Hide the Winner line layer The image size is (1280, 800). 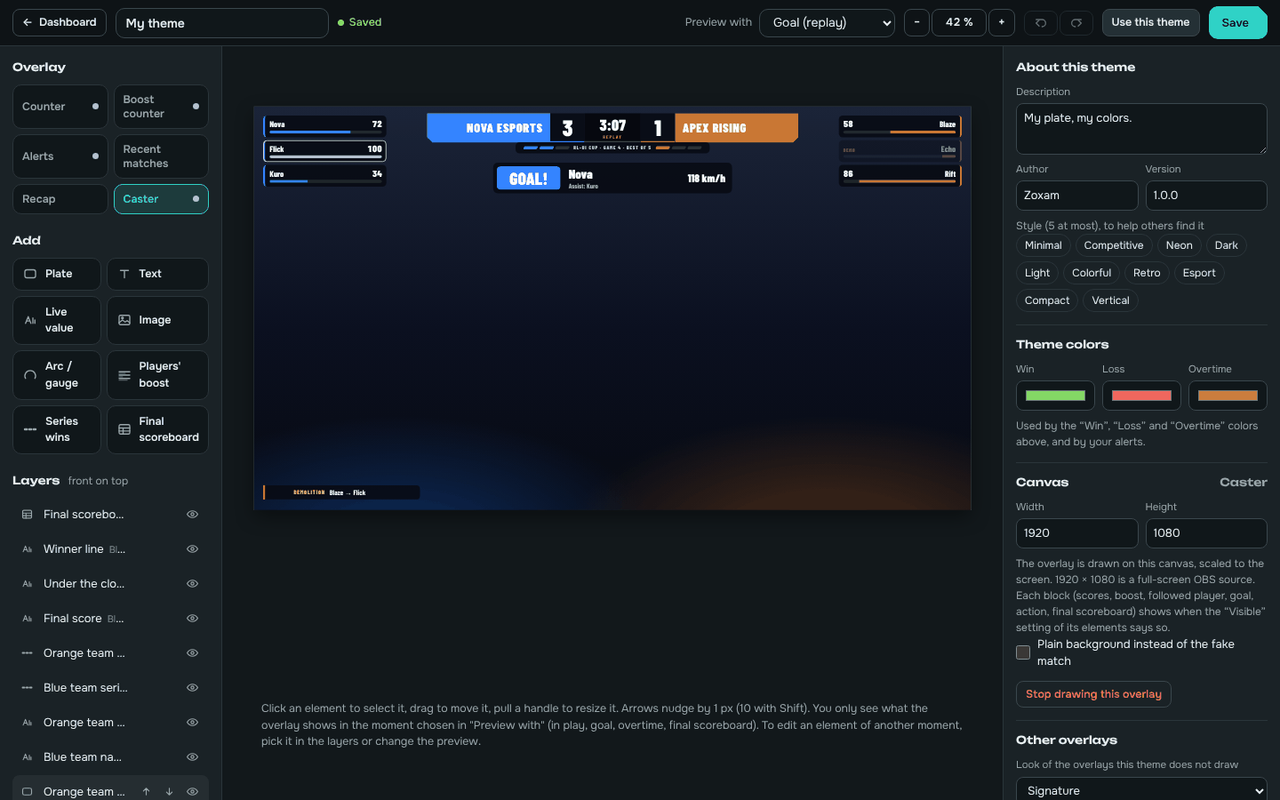[x=192, y=548]
